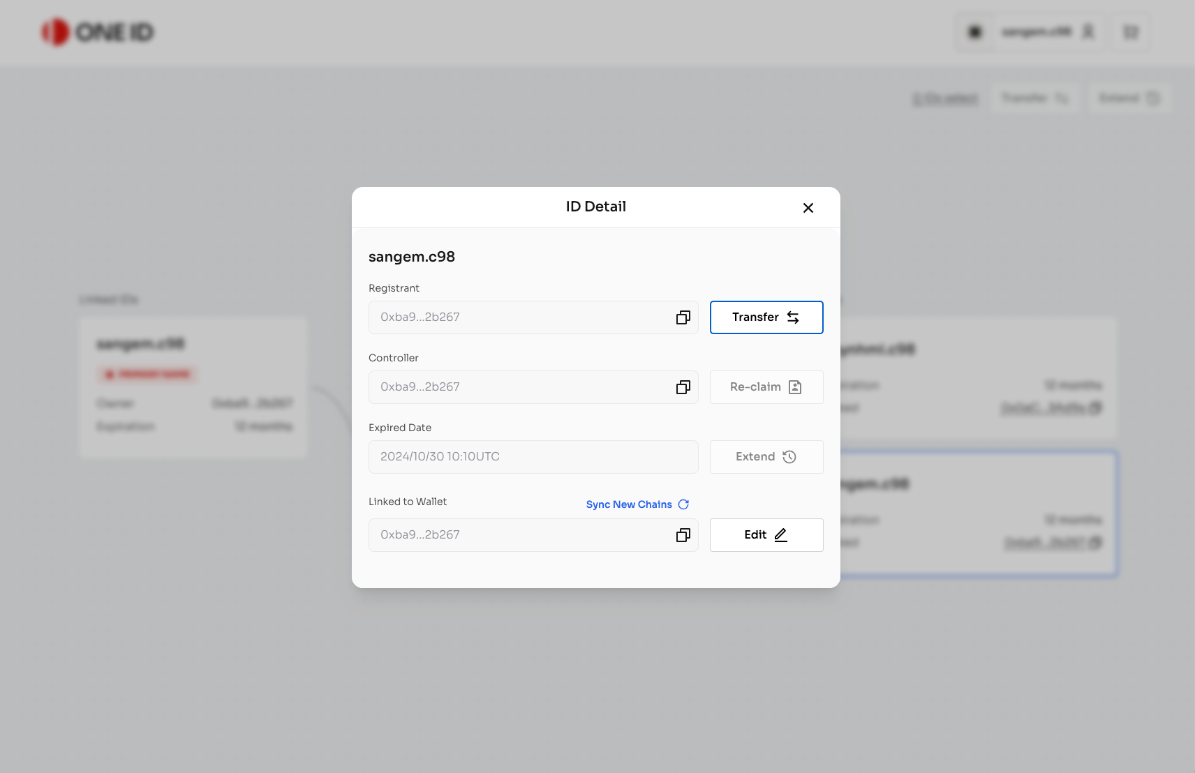
Task: Click the Expired Date label
Action: [x=400, y=428]
